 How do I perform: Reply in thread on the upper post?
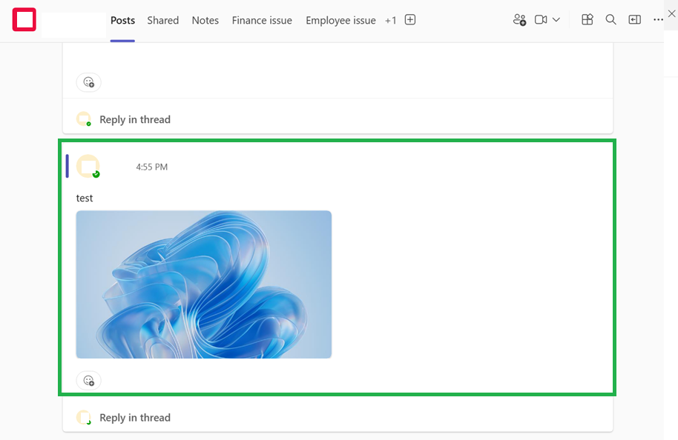click(135, 119)
